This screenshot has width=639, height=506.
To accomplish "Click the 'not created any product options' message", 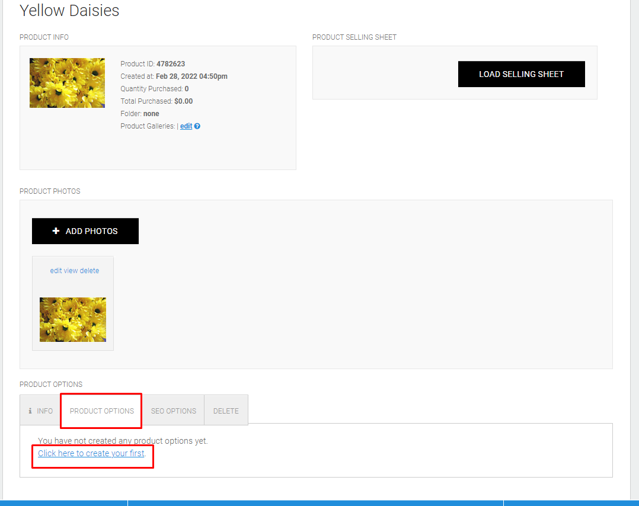I will (x=123, y=441).
